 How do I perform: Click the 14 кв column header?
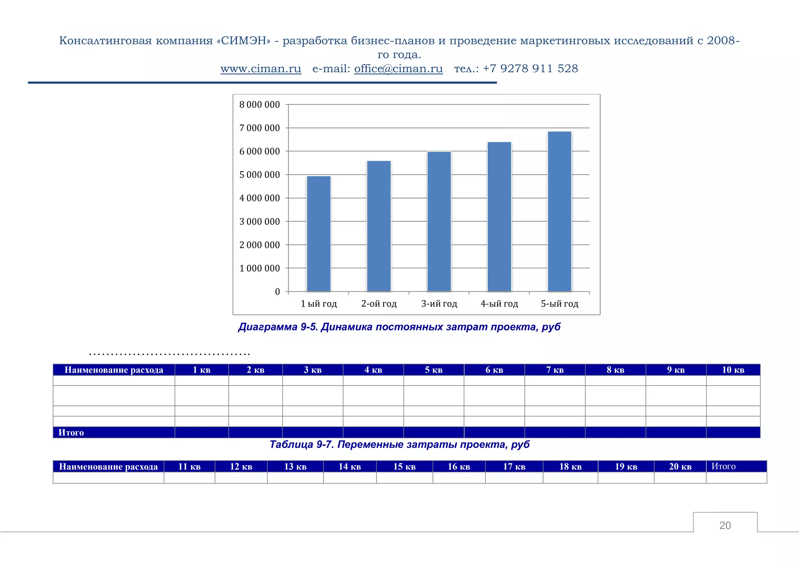pyautogui.click(x=350, y=467)
